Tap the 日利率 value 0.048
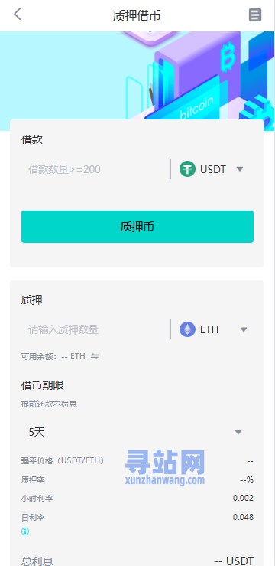Viewport: 275px width, 566px height. tap(243, 517)
